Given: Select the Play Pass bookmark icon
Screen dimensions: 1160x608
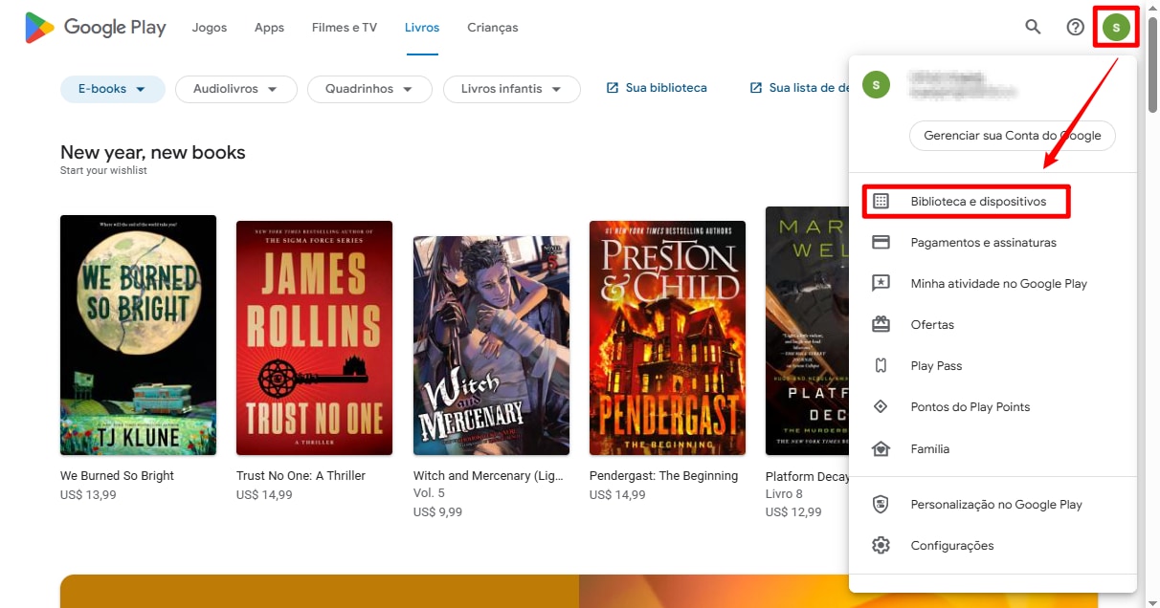Looking at the screenshot, I should (x=881, y=365).
